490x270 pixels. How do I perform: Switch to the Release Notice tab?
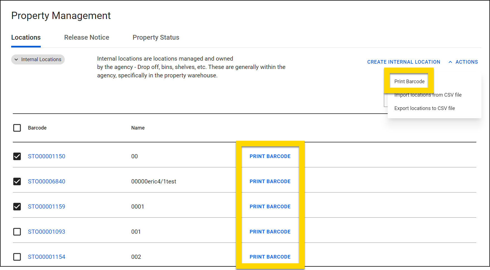[x=87, y=37]
